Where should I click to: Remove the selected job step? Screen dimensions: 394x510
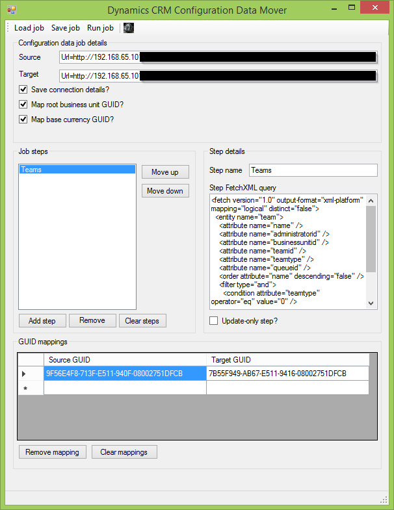tap(92, 320)
